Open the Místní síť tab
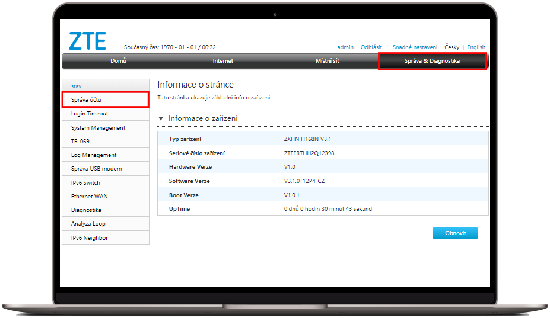Image resolution: width=550 pixels, height=318 pixels. coord(327,61)
